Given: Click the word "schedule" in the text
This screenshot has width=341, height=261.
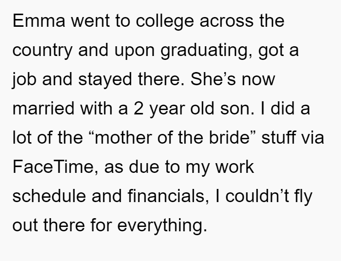Looking at the screenshot, I should 49,196.
